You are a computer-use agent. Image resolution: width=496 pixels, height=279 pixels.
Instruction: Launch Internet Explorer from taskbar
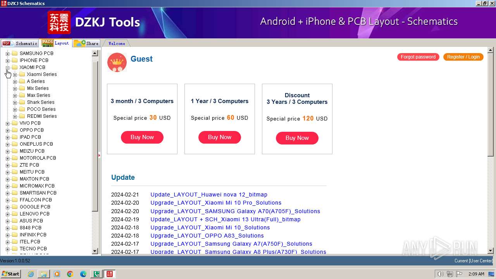point(31,274)
